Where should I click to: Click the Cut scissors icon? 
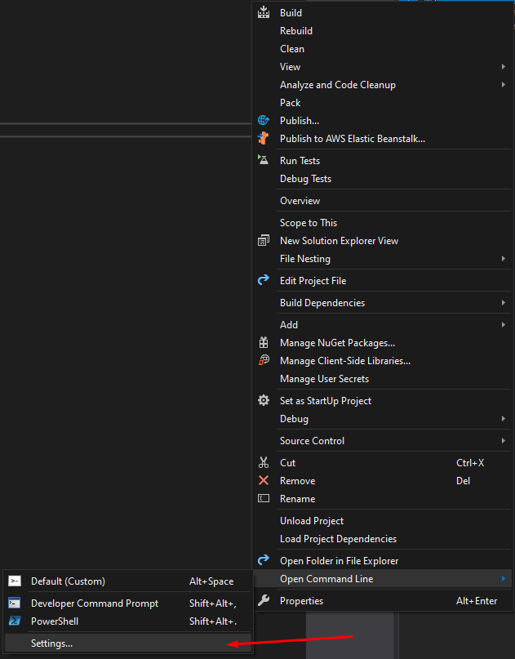pos(263,462)
